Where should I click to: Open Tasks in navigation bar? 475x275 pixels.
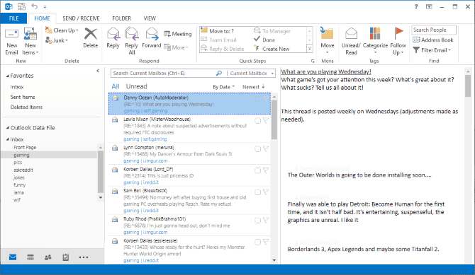[65, 257]
